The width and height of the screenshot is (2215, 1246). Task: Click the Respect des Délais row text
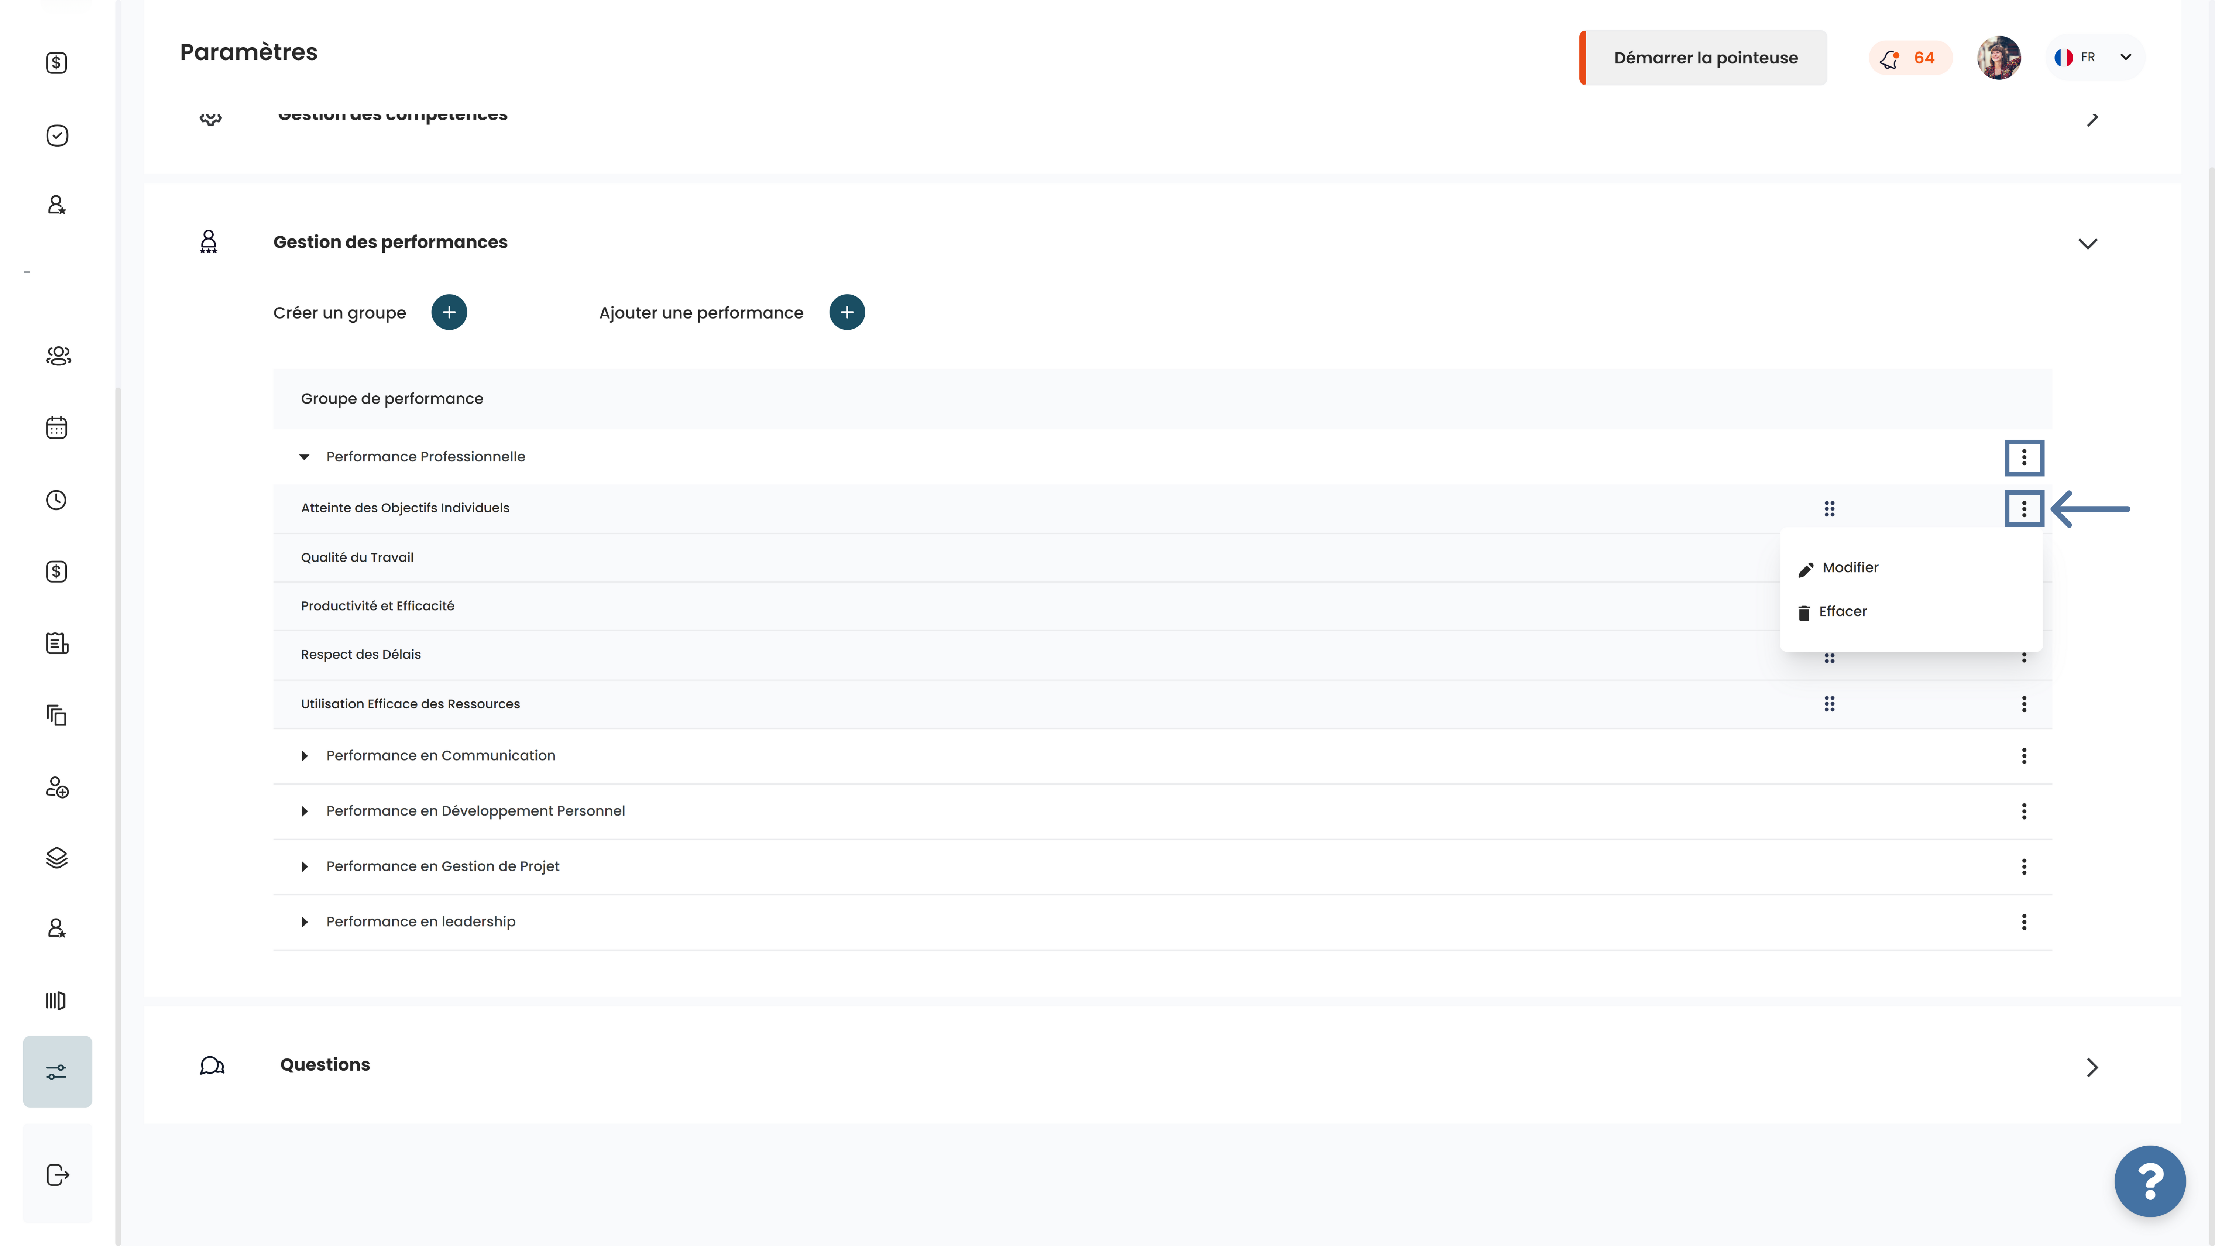tap(361, 655)
